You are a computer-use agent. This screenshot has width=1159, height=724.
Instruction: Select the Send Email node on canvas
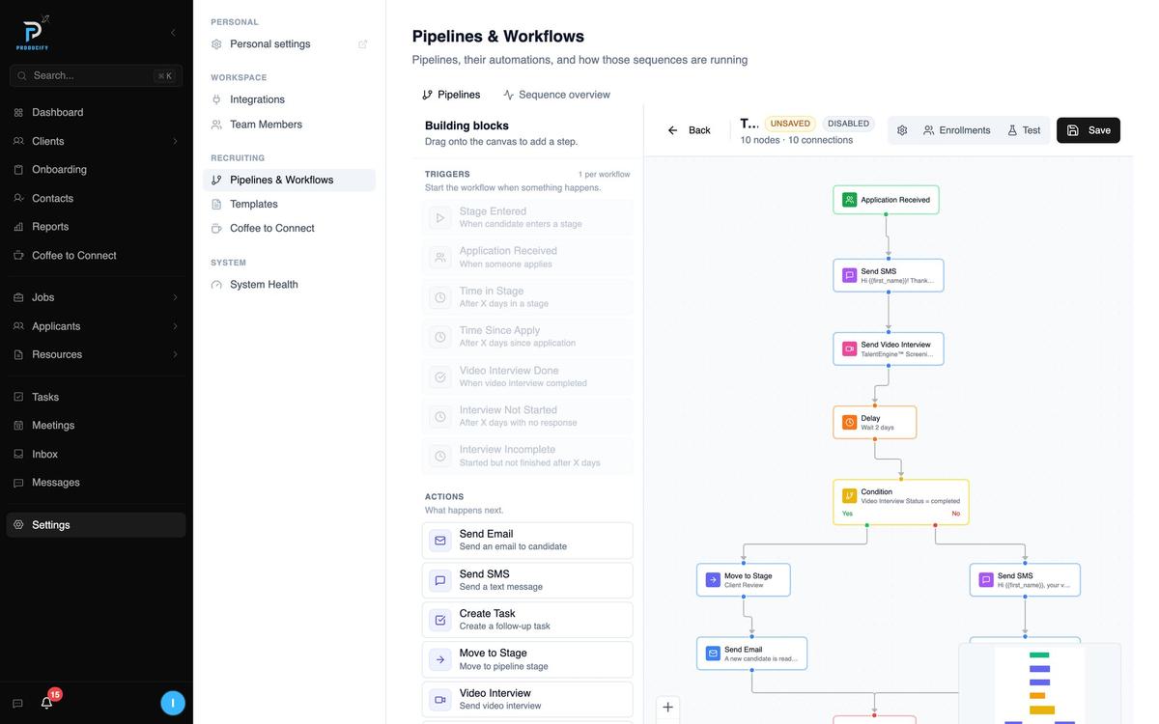[752, 654]
